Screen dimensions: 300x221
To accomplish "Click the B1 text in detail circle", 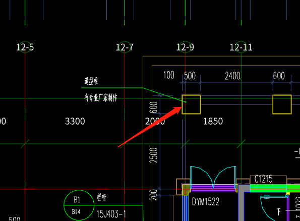I will (x=77, y=200).
